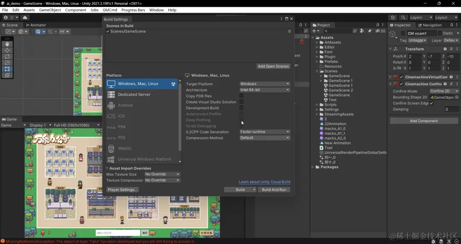The height and width of the screenshot is (244, 461).
Task: Select the Rotate tool in Scene toolbar
Action: (7, 56)
